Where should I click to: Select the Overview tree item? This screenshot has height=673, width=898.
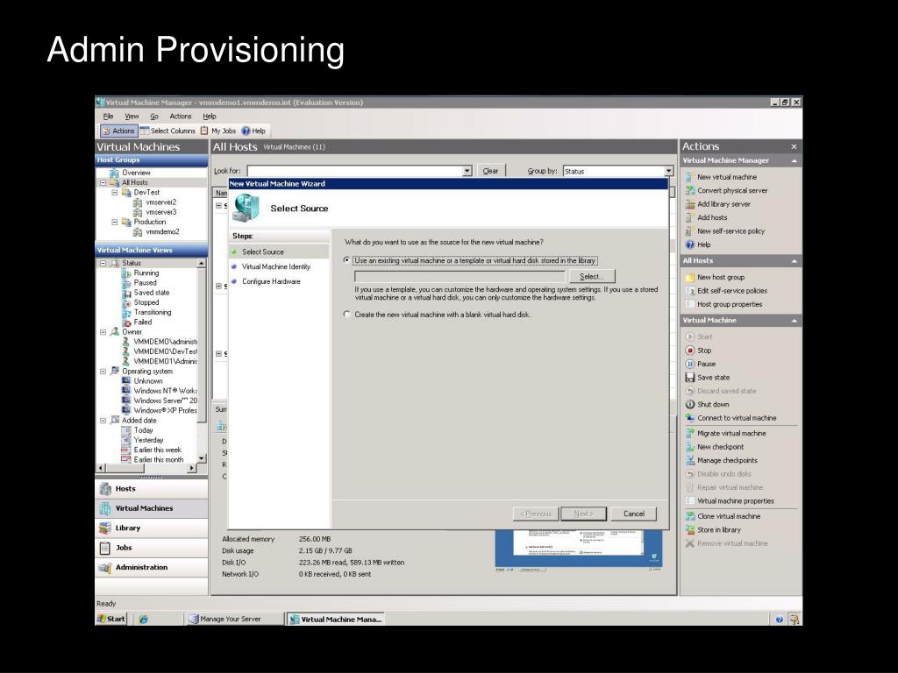click(136, 173)
